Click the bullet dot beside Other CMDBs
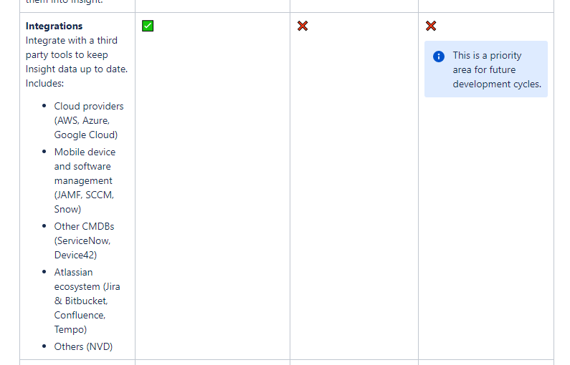The height and width of the screenshot is (365, 570). [x=44, y=225]
